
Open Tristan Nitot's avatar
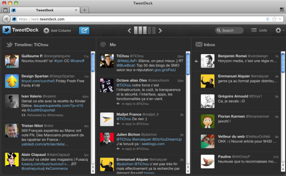click(12, 130)
